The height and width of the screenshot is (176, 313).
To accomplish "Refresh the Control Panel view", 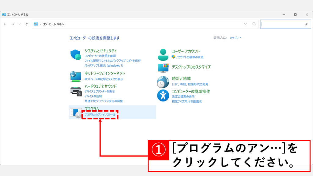I will point(254,24).
